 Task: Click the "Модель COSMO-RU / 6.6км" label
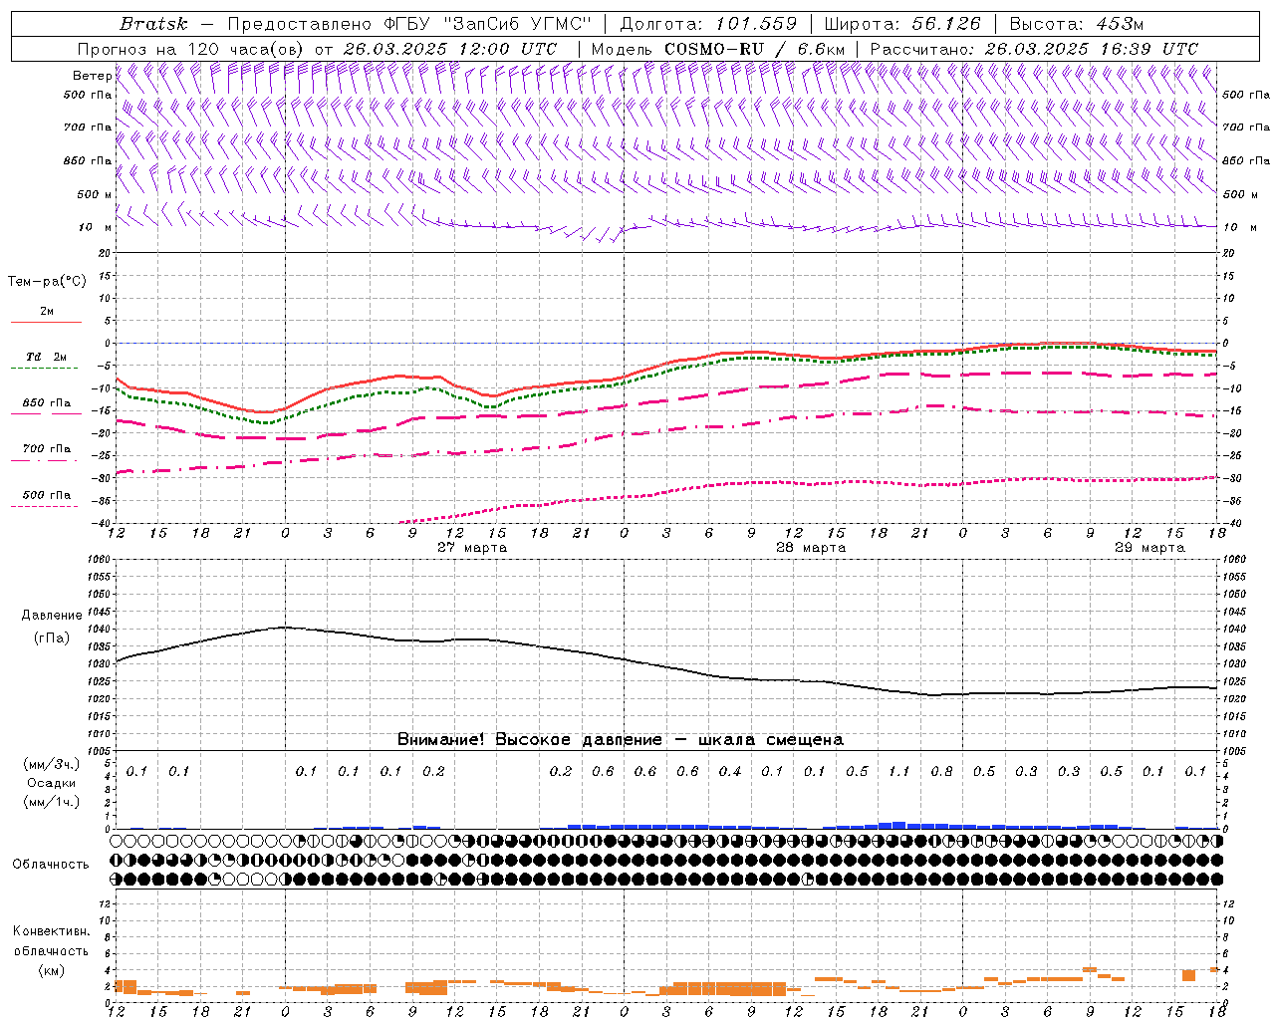[718, 49]
